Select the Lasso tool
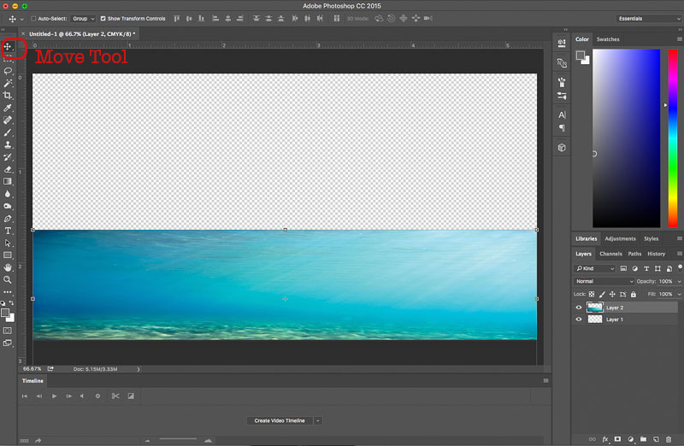Viewport: 684px width, 446px height. [x=8, y=71]
